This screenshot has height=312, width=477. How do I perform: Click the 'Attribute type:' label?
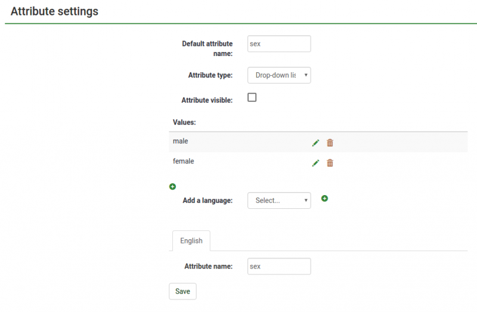[210, 75]
